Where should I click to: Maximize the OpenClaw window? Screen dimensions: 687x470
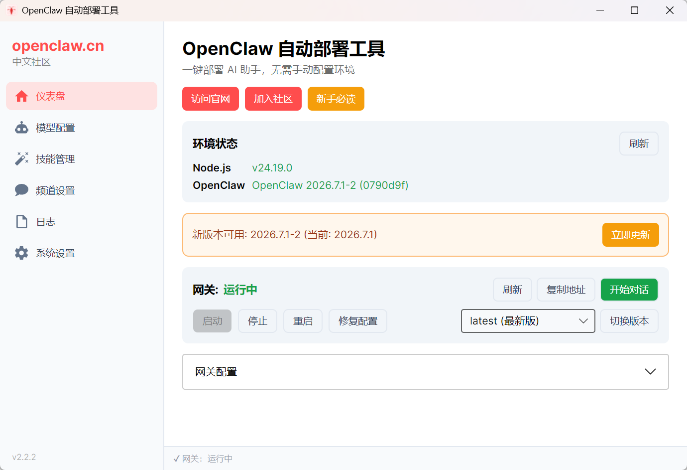(635, 10)
